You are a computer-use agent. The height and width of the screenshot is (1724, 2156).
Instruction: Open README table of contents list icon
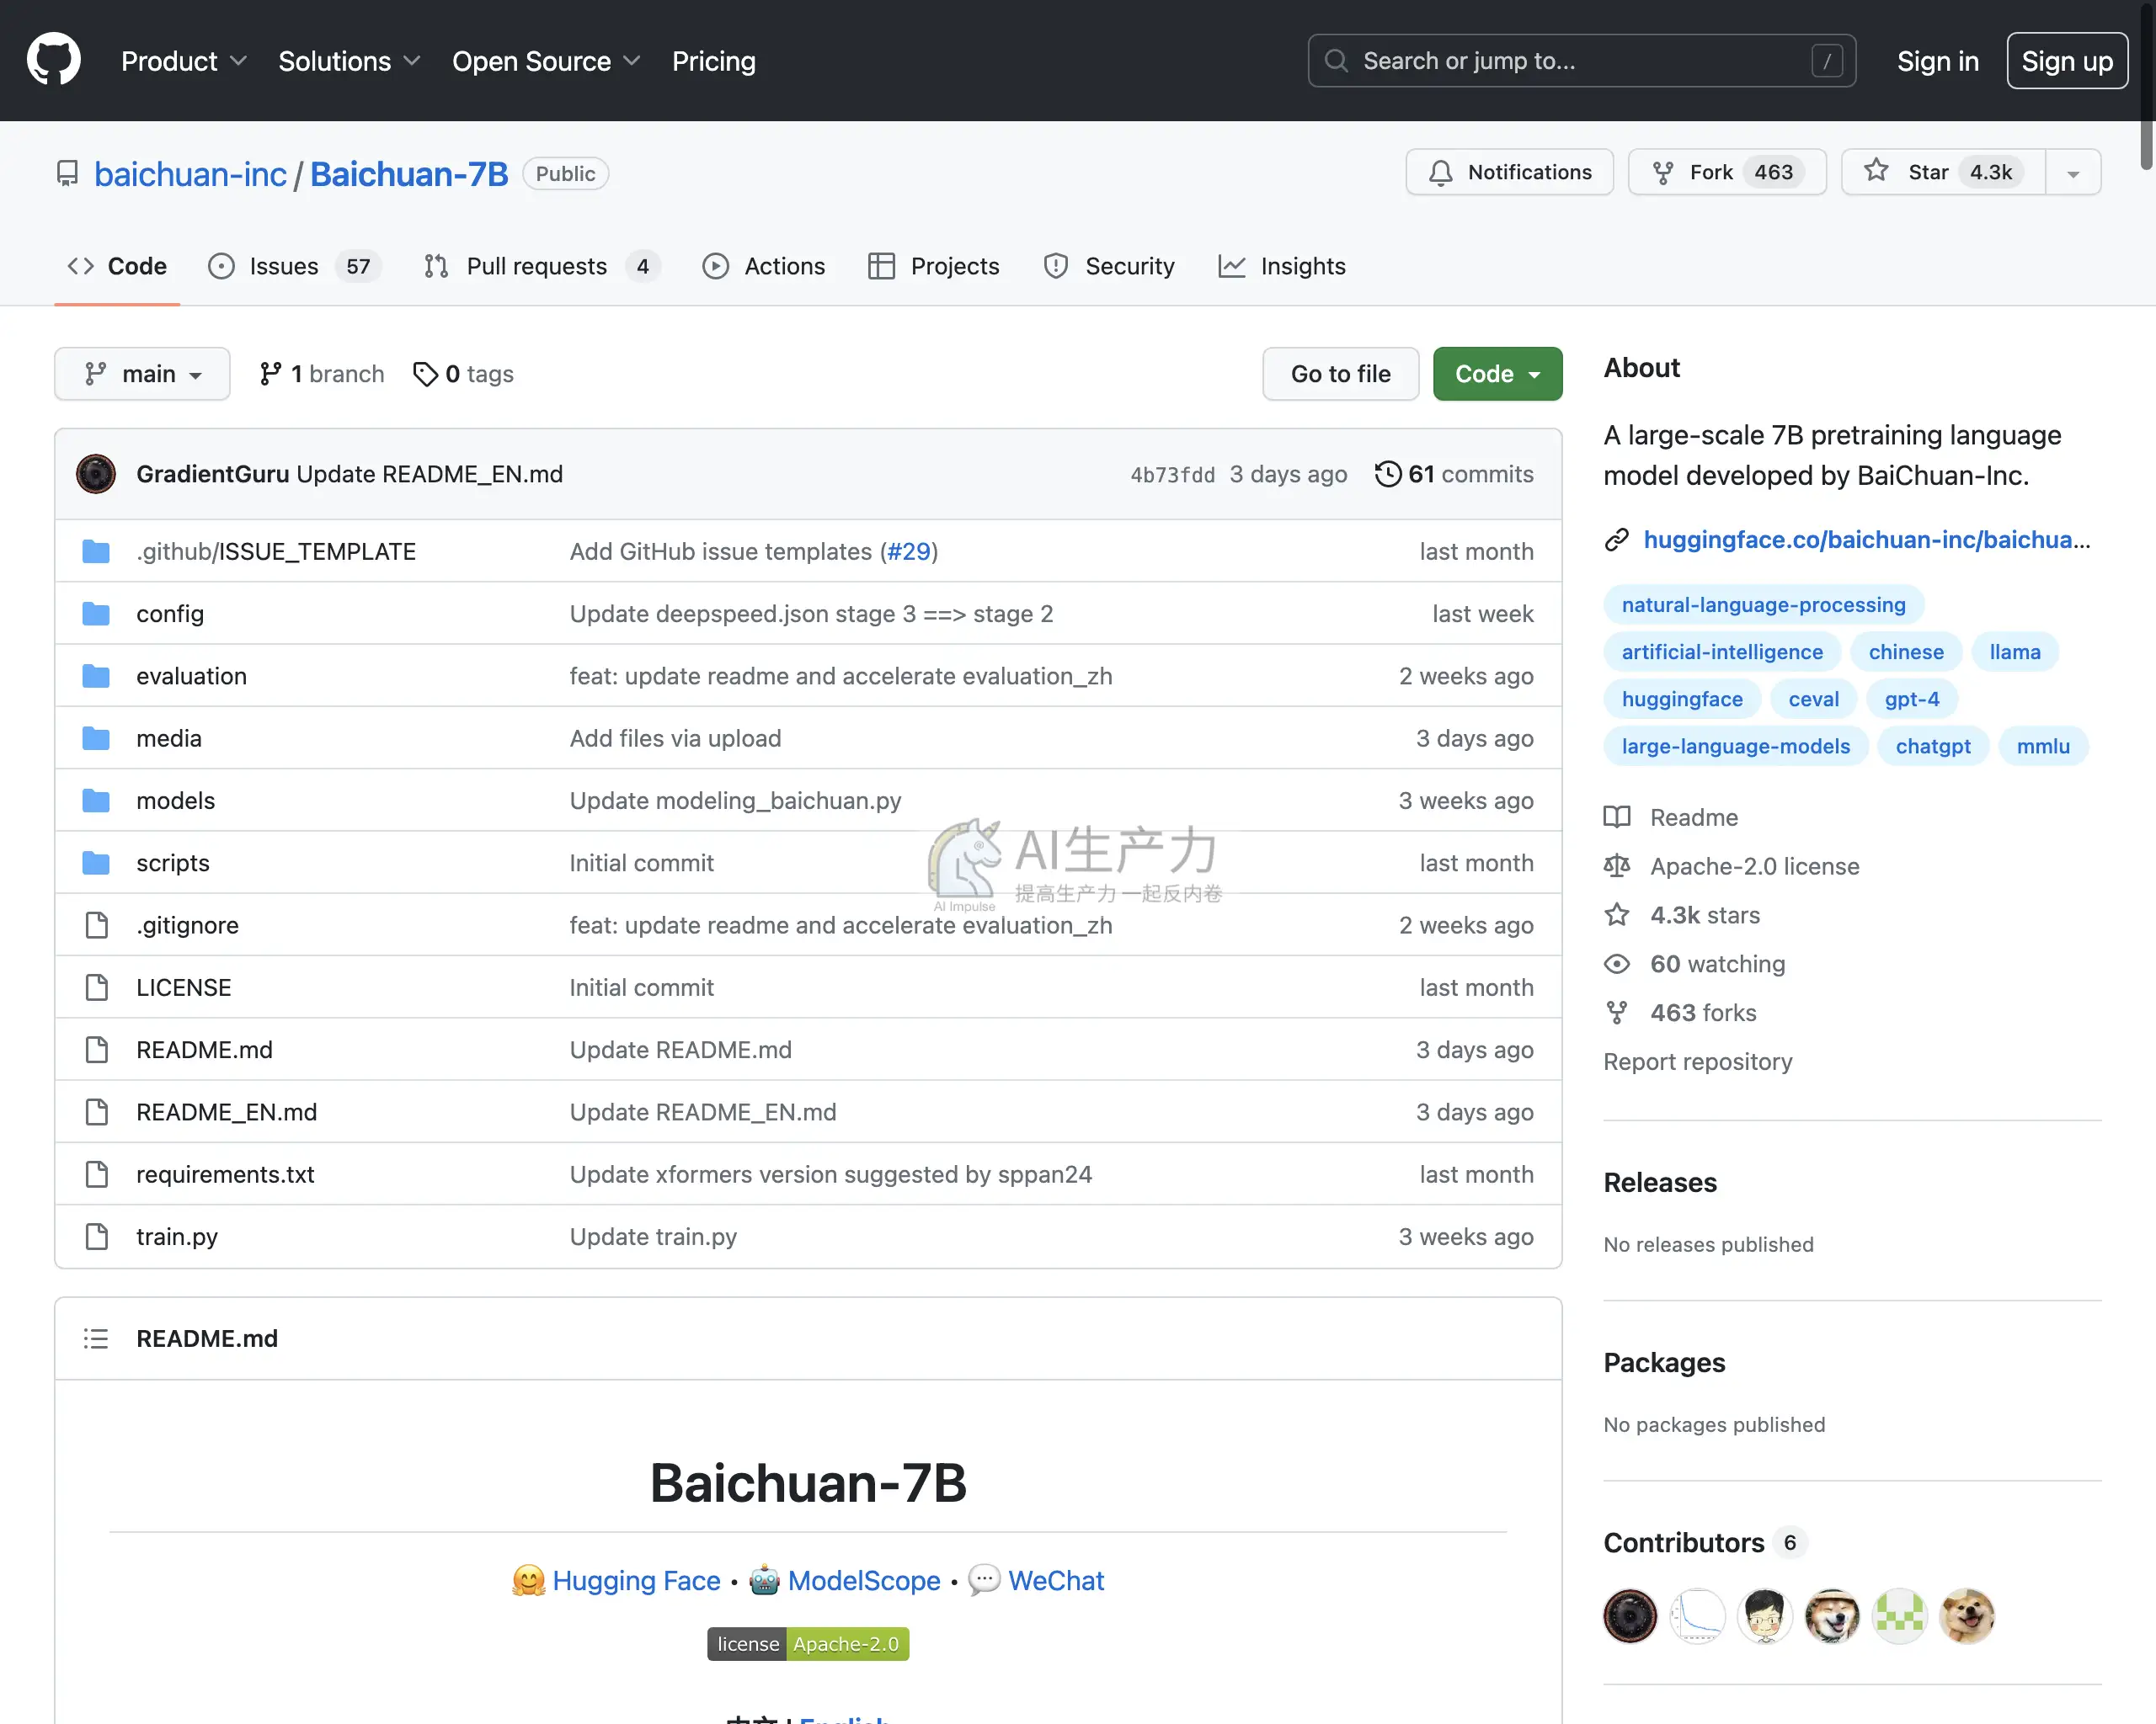pyautogui.click(x=96, y=1338)
